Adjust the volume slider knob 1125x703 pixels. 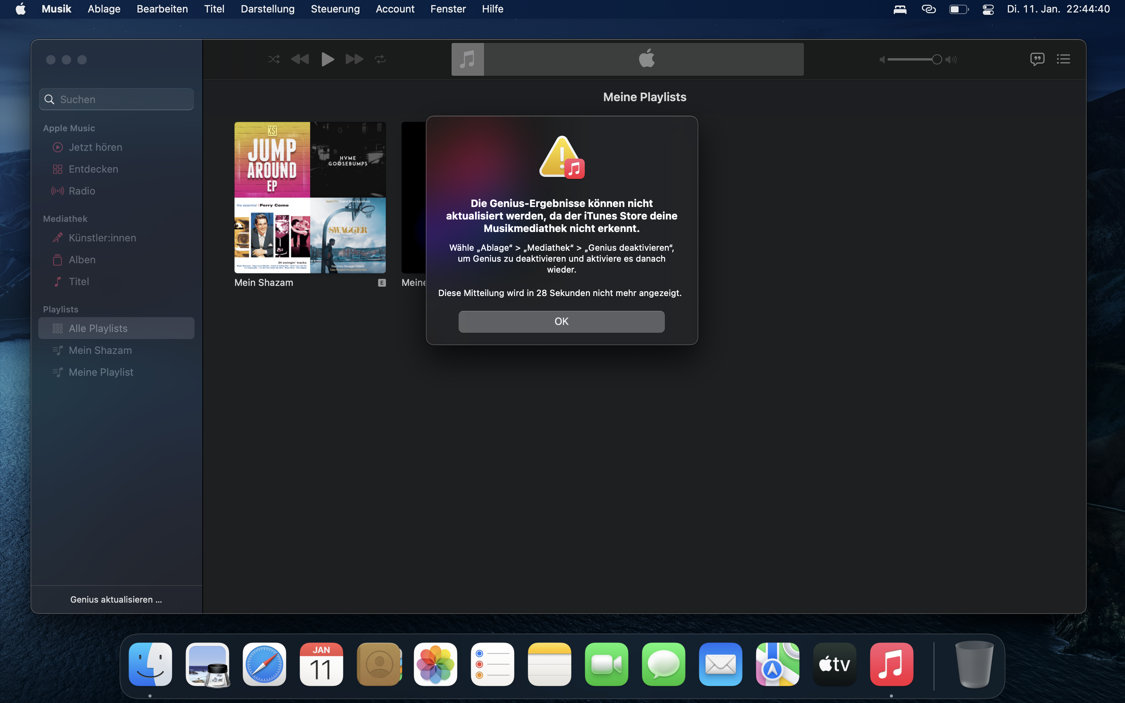[x=937, y=59]
